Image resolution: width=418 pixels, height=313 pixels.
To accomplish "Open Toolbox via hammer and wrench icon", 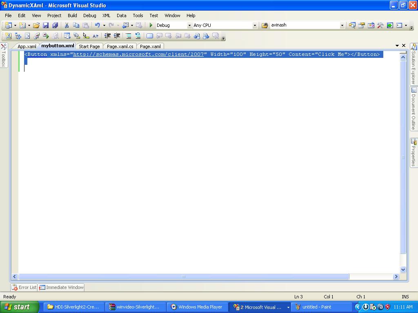I will [x=380, y=25].
